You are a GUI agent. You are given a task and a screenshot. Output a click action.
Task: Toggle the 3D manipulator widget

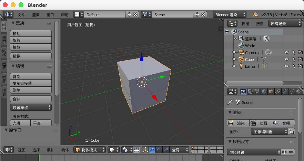coord(145,150)
